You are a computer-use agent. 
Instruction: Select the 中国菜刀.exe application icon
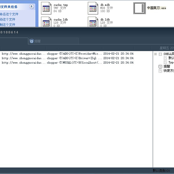tap(140, 8)
